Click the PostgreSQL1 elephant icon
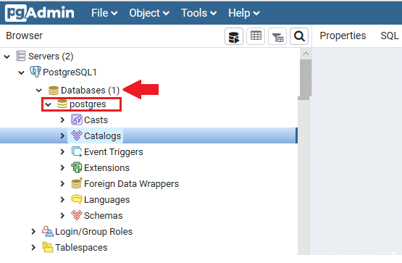 click(35, 72)
